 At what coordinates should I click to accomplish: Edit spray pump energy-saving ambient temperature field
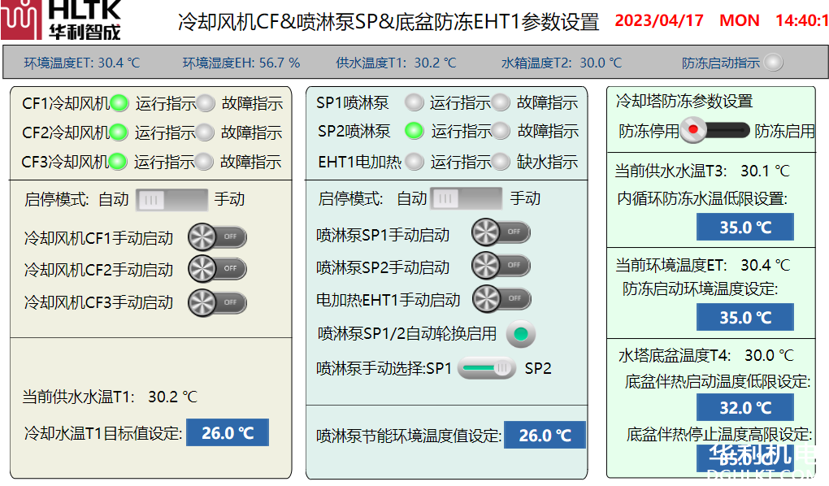pos(545,436)
